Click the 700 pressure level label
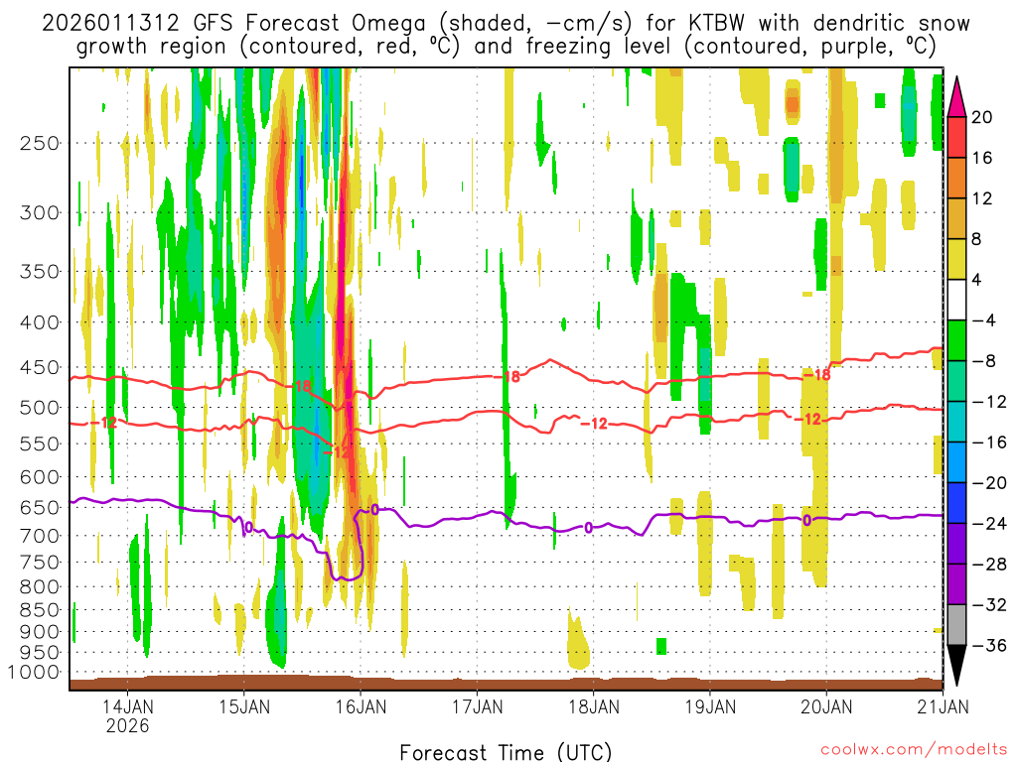The height and width of the screenshot is (762, 1017). tap(40, 536)
